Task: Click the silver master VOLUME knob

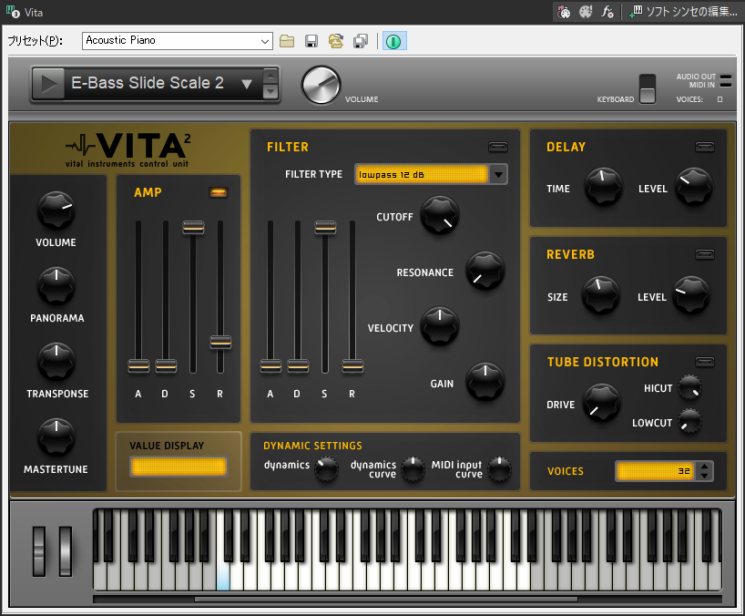Action: coord(321,85)
